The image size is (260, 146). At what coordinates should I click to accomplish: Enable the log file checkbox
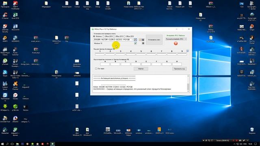click(96, 69)
